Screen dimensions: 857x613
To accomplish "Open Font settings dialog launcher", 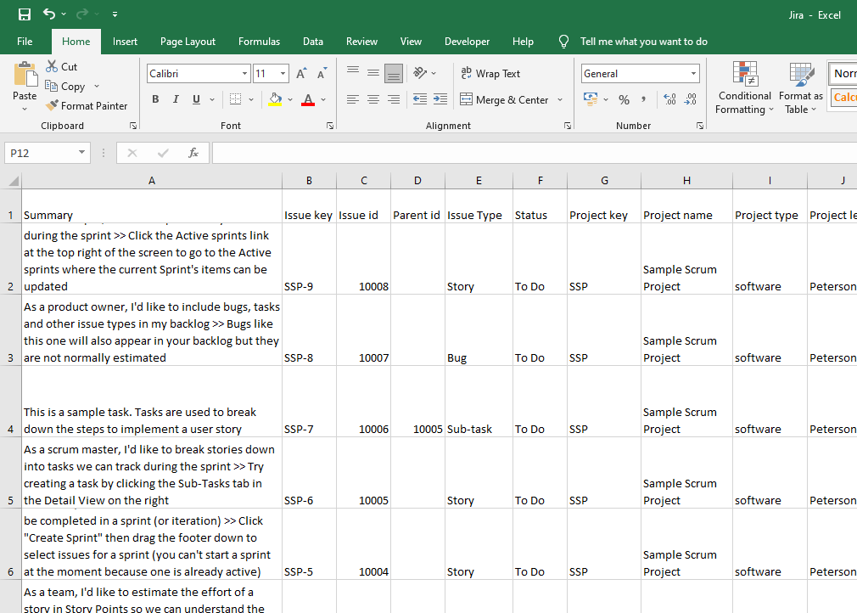I will tap(330, 126).
